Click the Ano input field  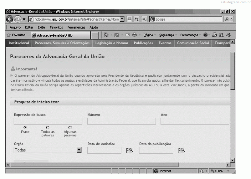tap(195, 121)
